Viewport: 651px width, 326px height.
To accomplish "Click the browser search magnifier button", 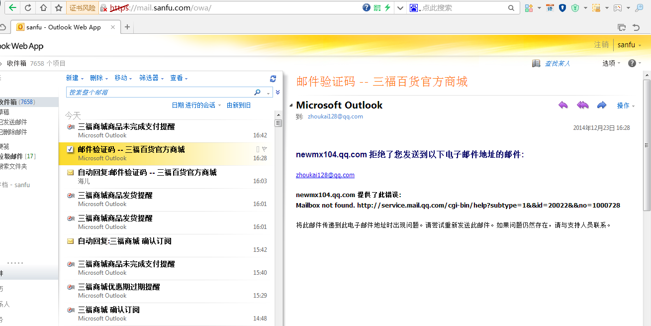I will click(511, 8).
